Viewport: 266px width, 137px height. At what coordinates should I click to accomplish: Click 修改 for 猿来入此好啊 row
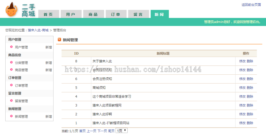(242, 114)
